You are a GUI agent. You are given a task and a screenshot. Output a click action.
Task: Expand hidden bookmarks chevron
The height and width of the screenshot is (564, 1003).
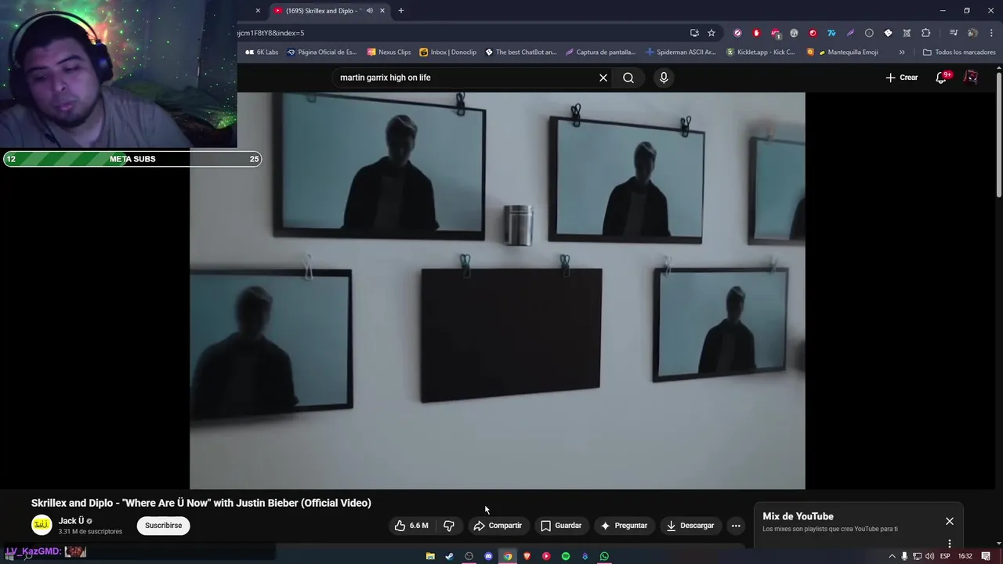(902, 52)
